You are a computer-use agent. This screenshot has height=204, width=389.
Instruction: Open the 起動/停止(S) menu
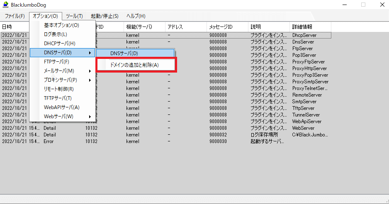[105, 16]
